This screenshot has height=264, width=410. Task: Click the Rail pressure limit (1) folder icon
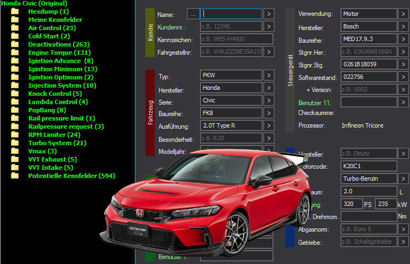(15, 118)
